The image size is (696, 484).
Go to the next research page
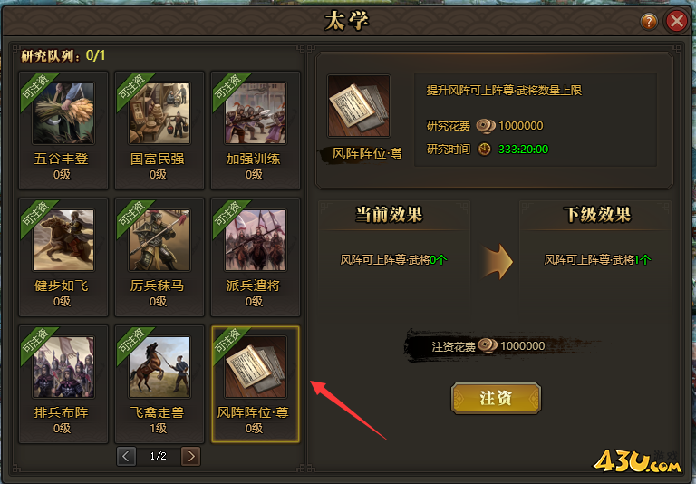coord(191,457)
